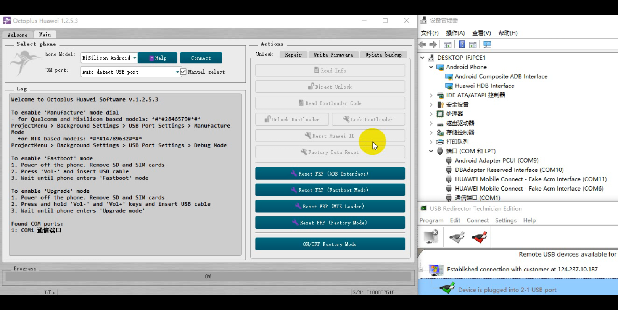Click the gray USB plug toolbar icon
This screenshot has height=310, width=618.
coord(457,237)
